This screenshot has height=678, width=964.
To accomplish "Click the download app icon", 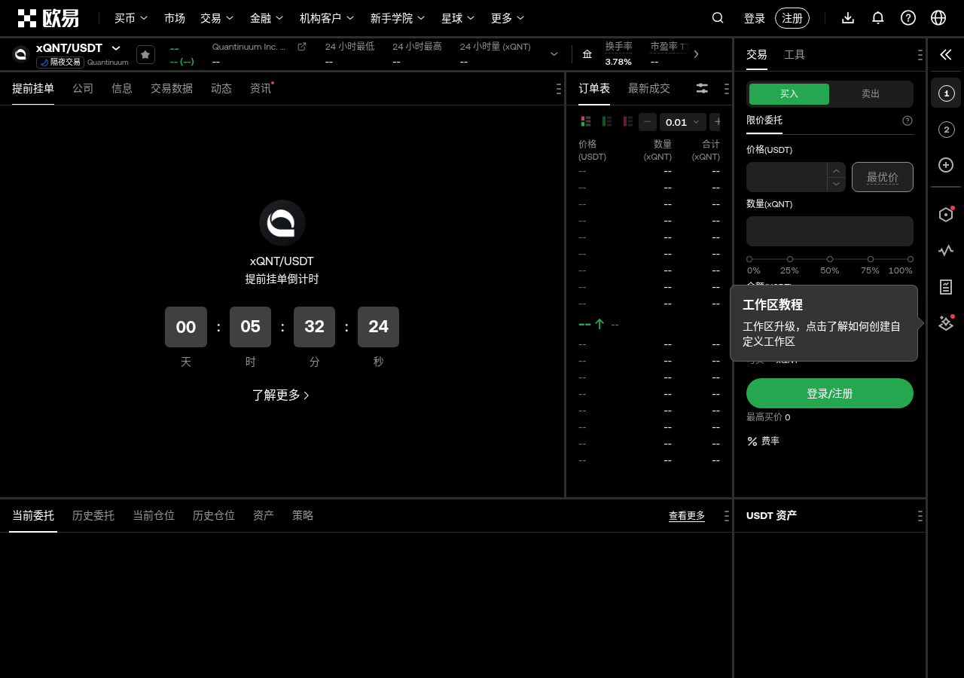I will tap(848, 18).
